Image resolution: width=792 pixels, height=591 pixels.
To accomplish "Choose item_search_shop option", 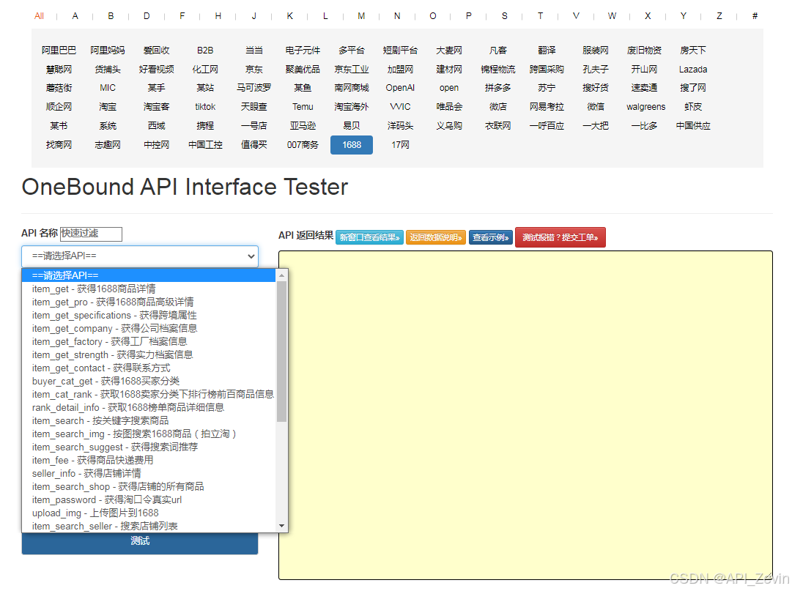I will pos(149,486).
